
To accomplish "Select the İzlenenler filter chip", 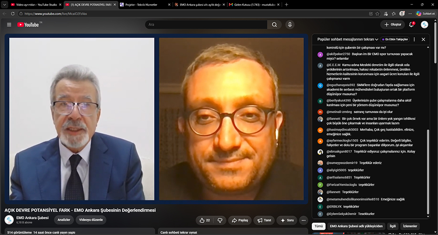I will pyautogui.click(x=410, y=226).
